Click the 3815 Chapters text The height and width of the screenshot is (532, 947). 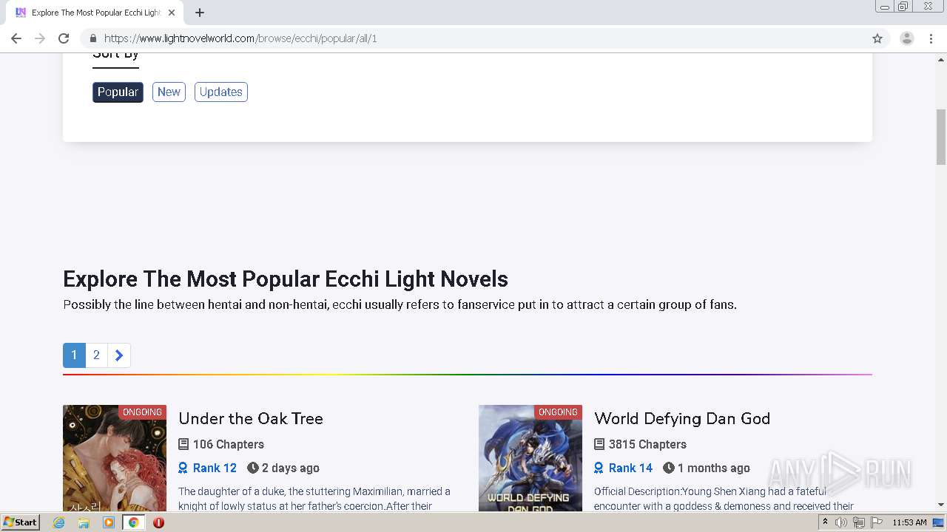point(647,444)
